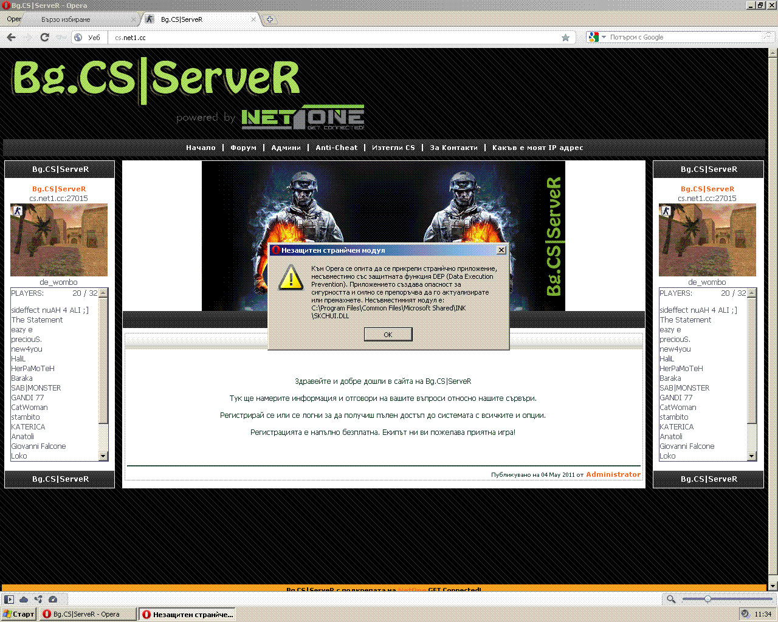This screenshot has width=778, height=622.
Task: Select player The Statement in left list
Action: pyautogui.click(x=37, y=320)
